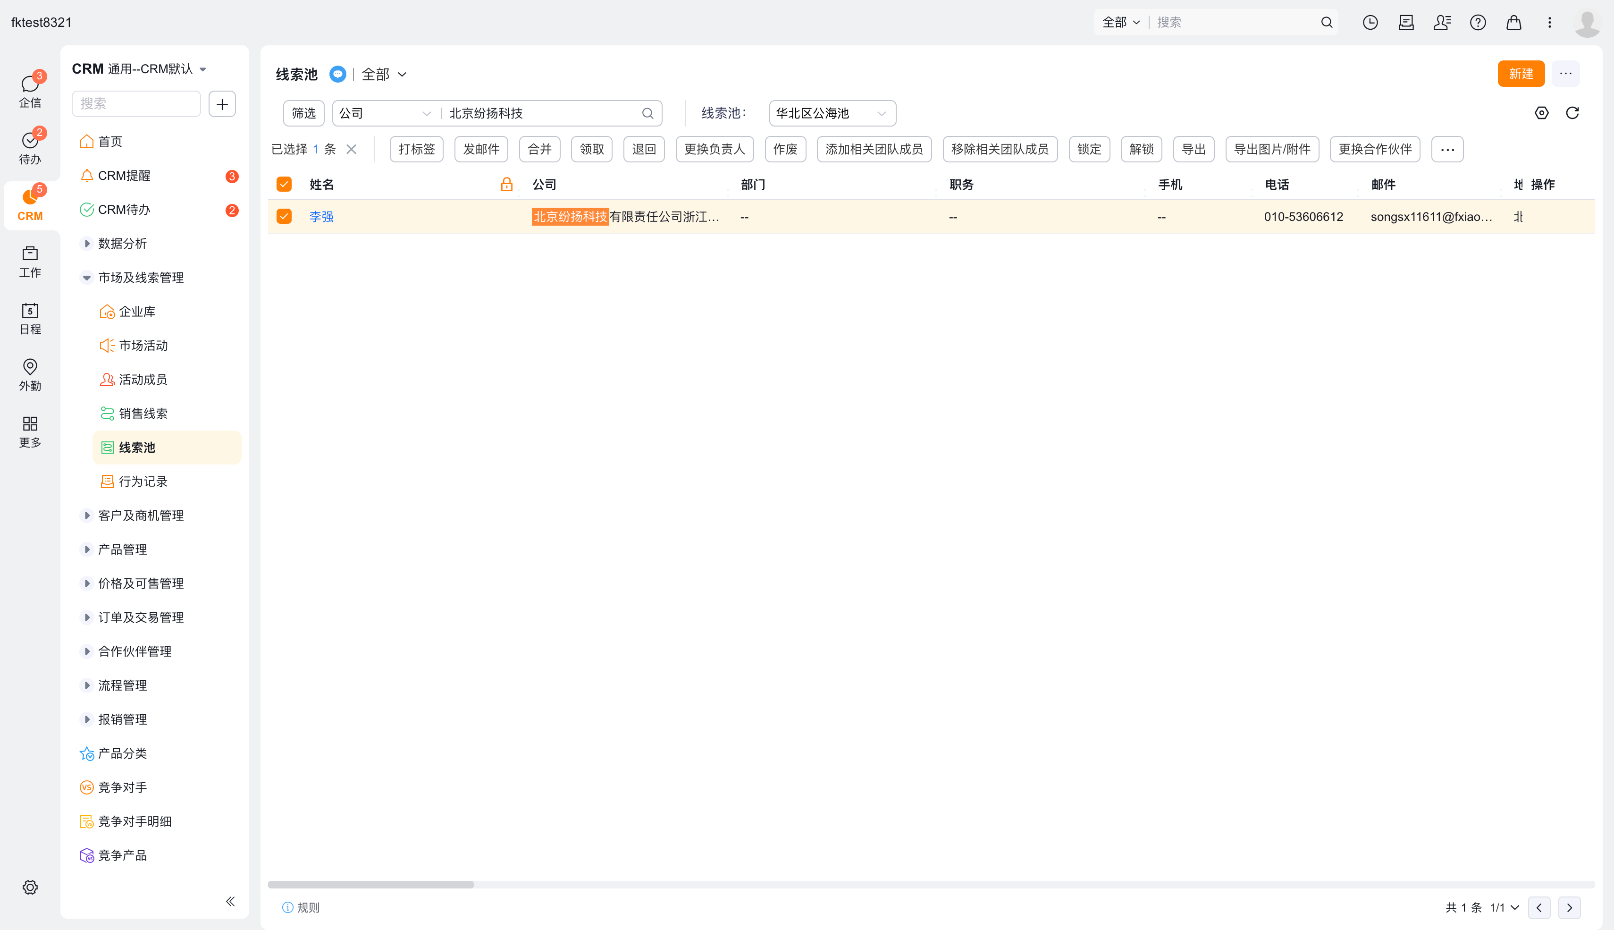The width and height of the screenshot is (1614, 930).
Task: Refresh the lead pool list
Action: (1572, 113)
